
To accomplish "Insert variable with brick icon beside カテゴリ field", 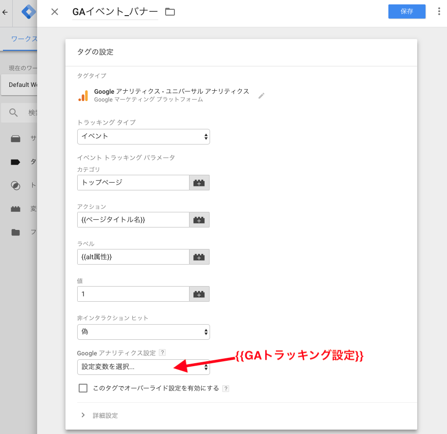I will tap(199, 183).
